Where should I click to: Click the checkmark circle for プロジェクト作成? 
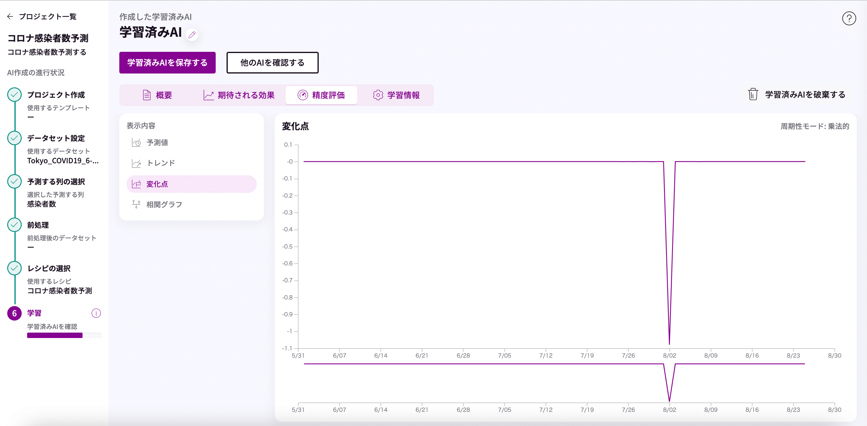point(14,95)
